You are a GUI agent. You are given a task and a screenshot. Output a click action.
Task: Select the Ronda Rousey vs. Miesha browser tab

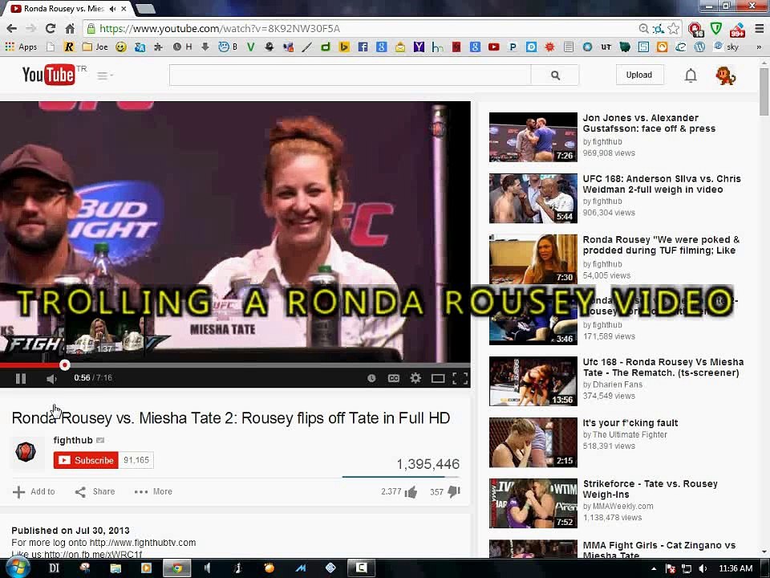[64, 8]
